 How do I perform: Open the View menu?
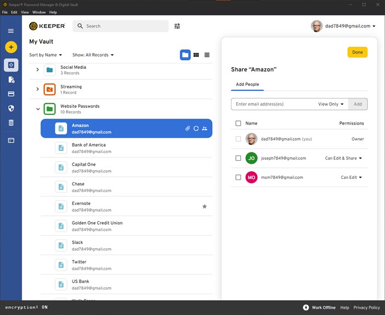(x=25, y=12)
